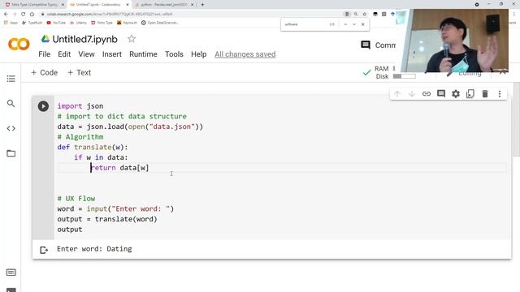The height and width of the screenshot is (292, 520).
Task: Close the Untitled7.ipynb tab
Action: coord(128,5)
